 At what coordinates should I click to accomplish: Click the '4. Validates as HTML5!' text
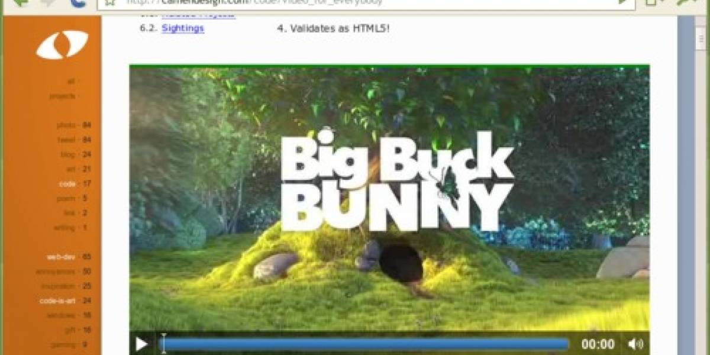(334, 28)
